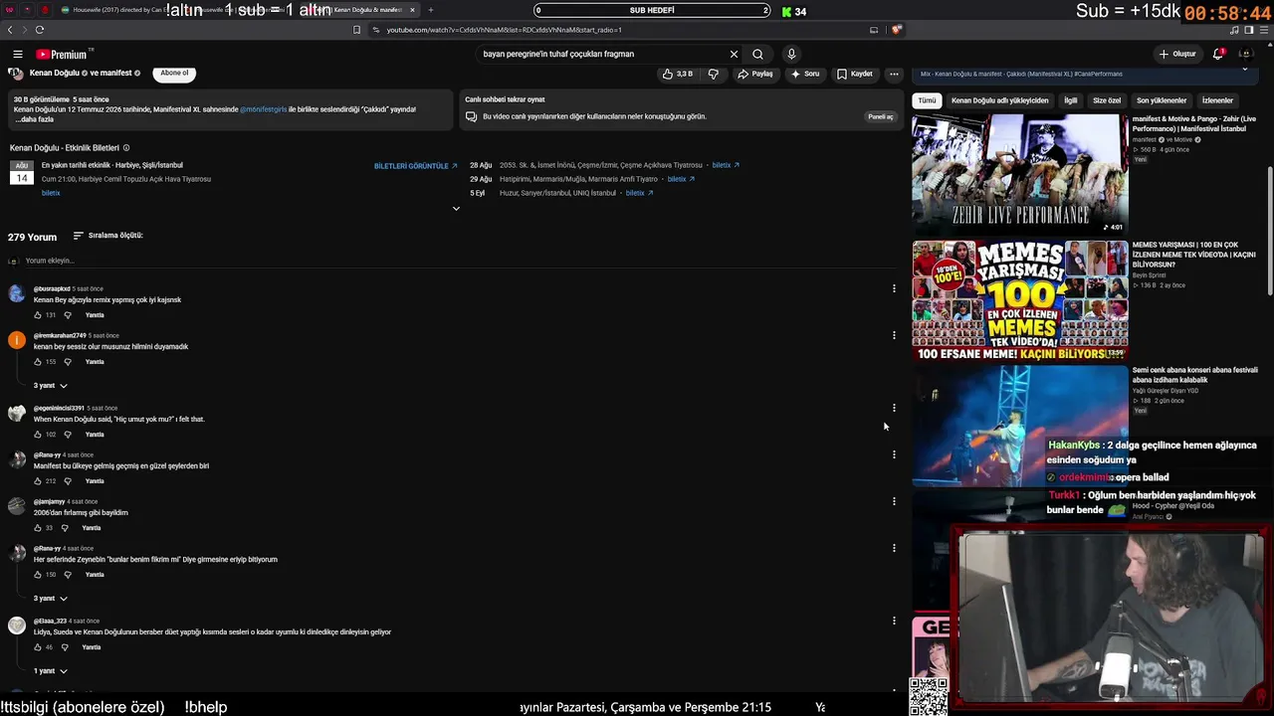Open the YouTube guide hamburger menu

18,54
